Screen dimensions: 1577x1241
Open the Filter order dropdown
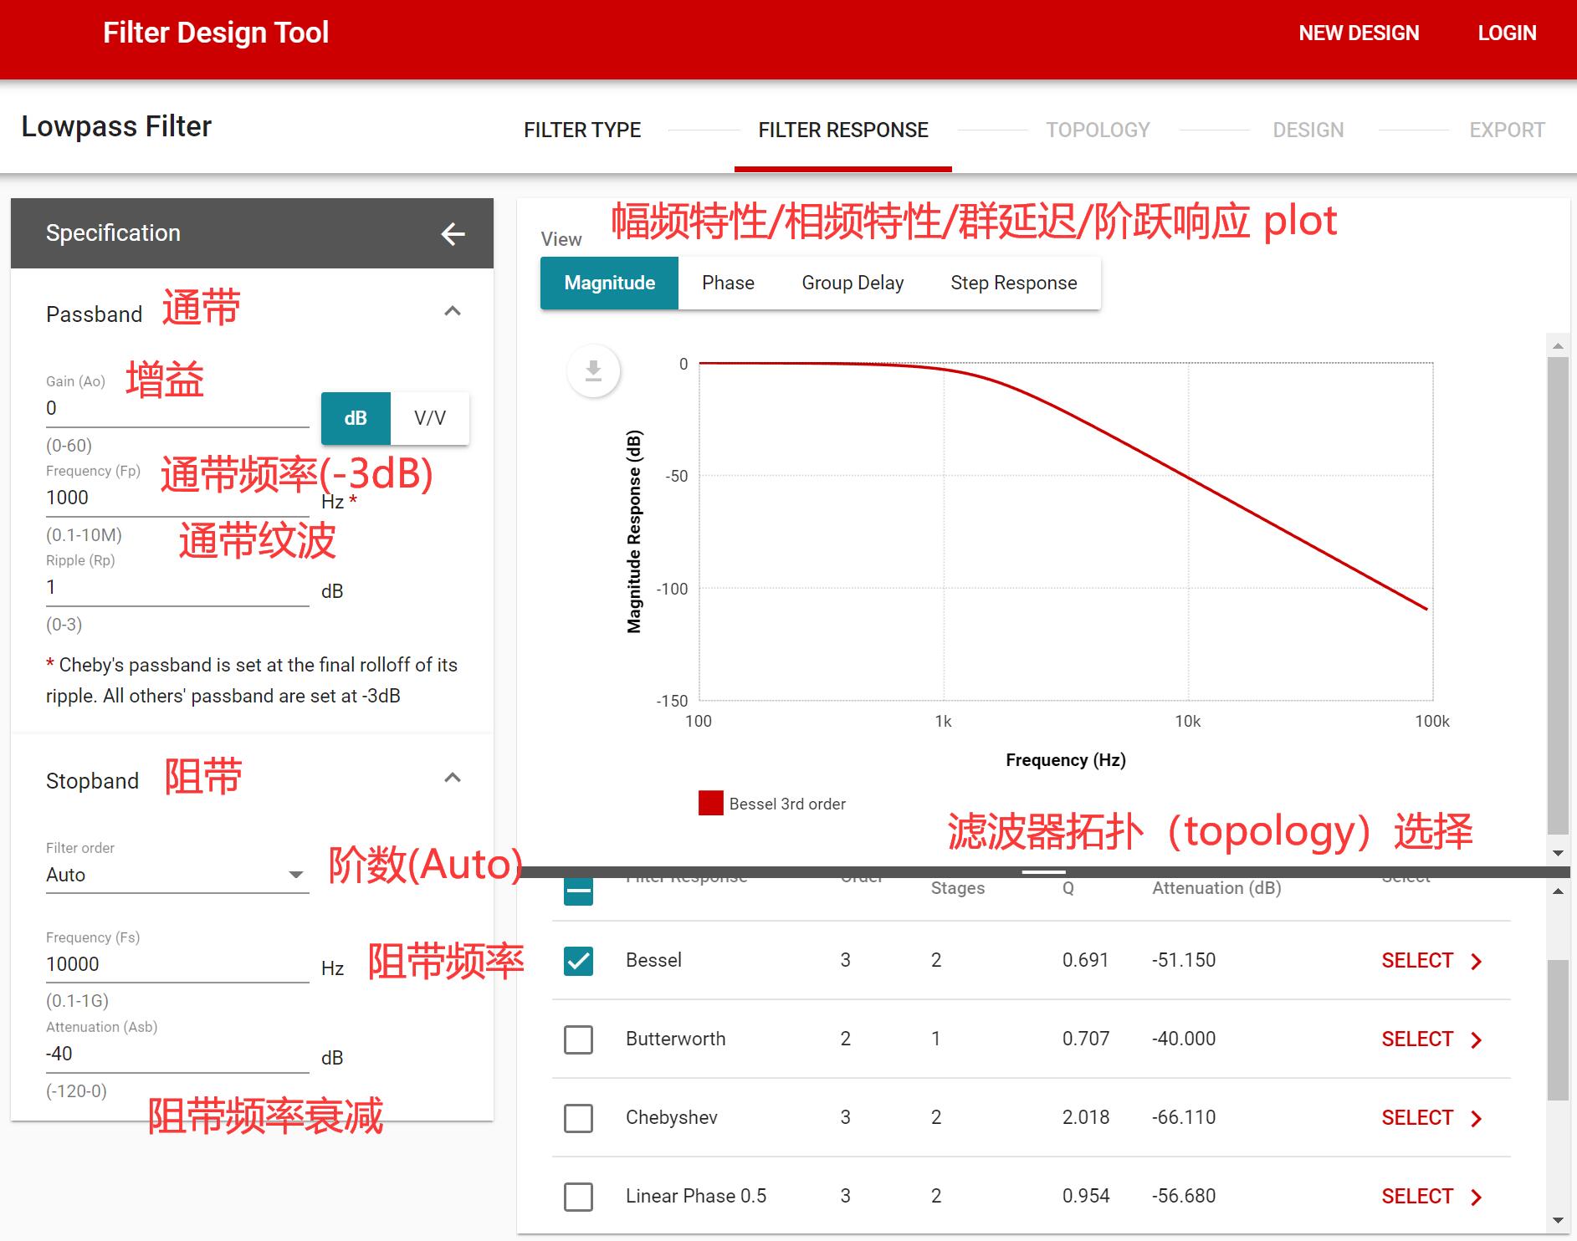(177, 875)
